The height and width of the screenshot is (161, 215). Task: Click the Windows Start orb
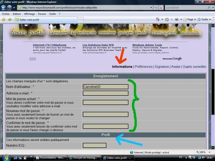[6, 158]
